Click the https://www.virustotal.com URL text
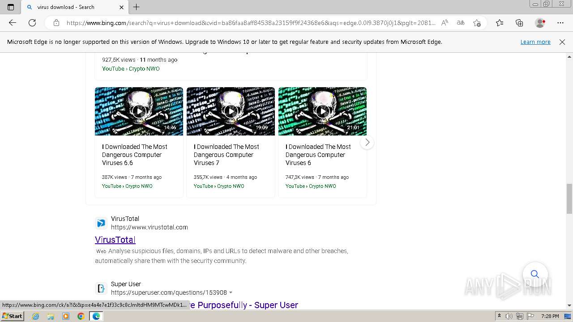573x322 pixels. [150, 227]
